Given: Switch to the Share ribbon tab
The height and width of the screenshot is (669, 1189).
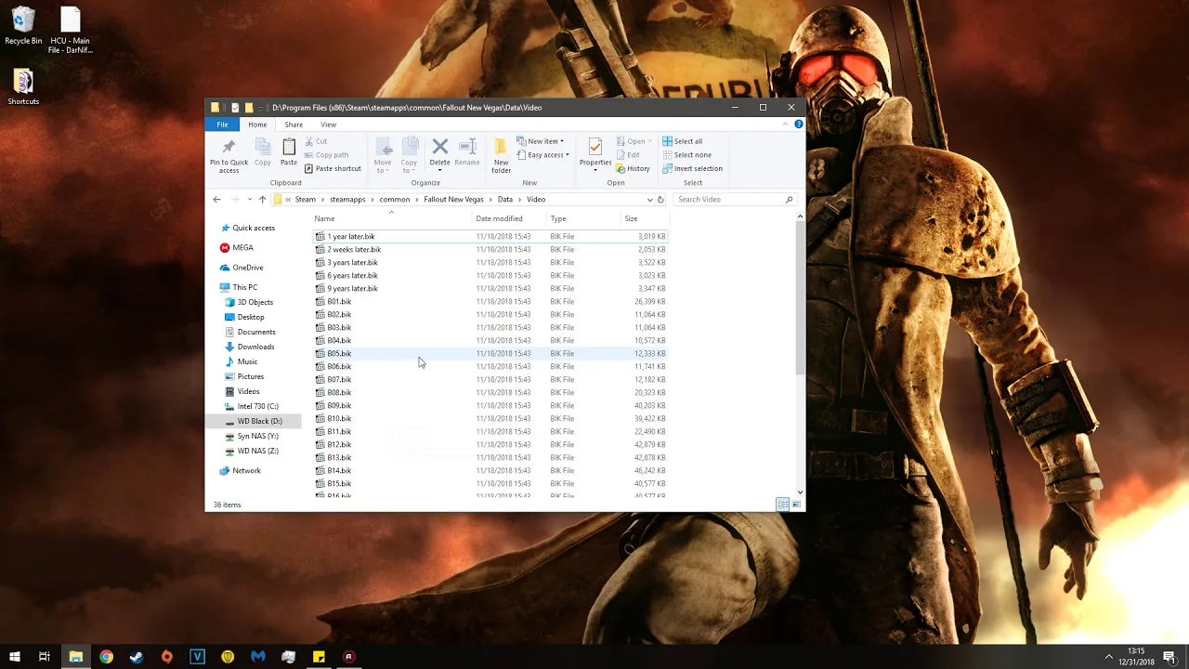Looking at the screenshot, I should coord(294,125).
